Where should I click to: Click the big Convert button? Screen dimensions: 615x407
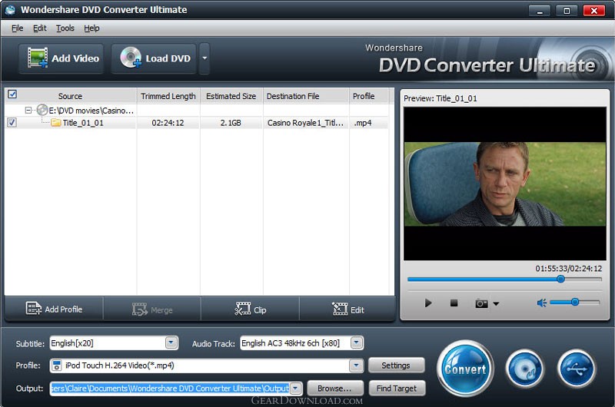(465, 369)
